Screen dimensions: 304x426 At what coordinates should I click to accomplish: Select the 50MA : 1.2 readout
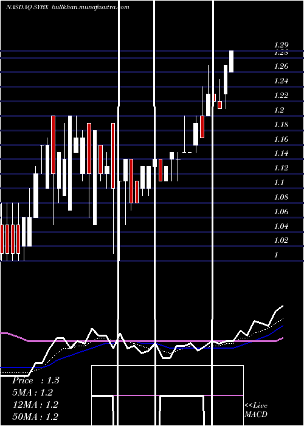(35, 416)
